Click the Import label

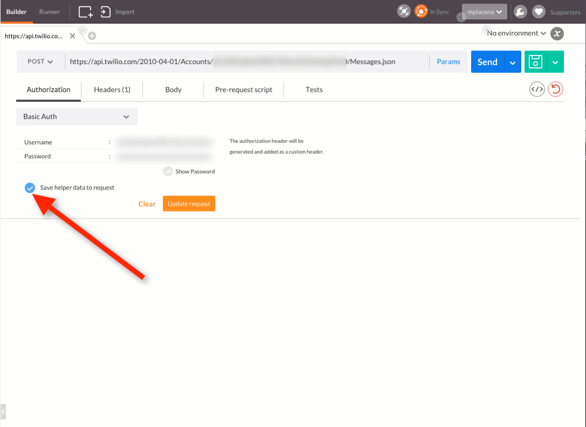click(125, 12)
